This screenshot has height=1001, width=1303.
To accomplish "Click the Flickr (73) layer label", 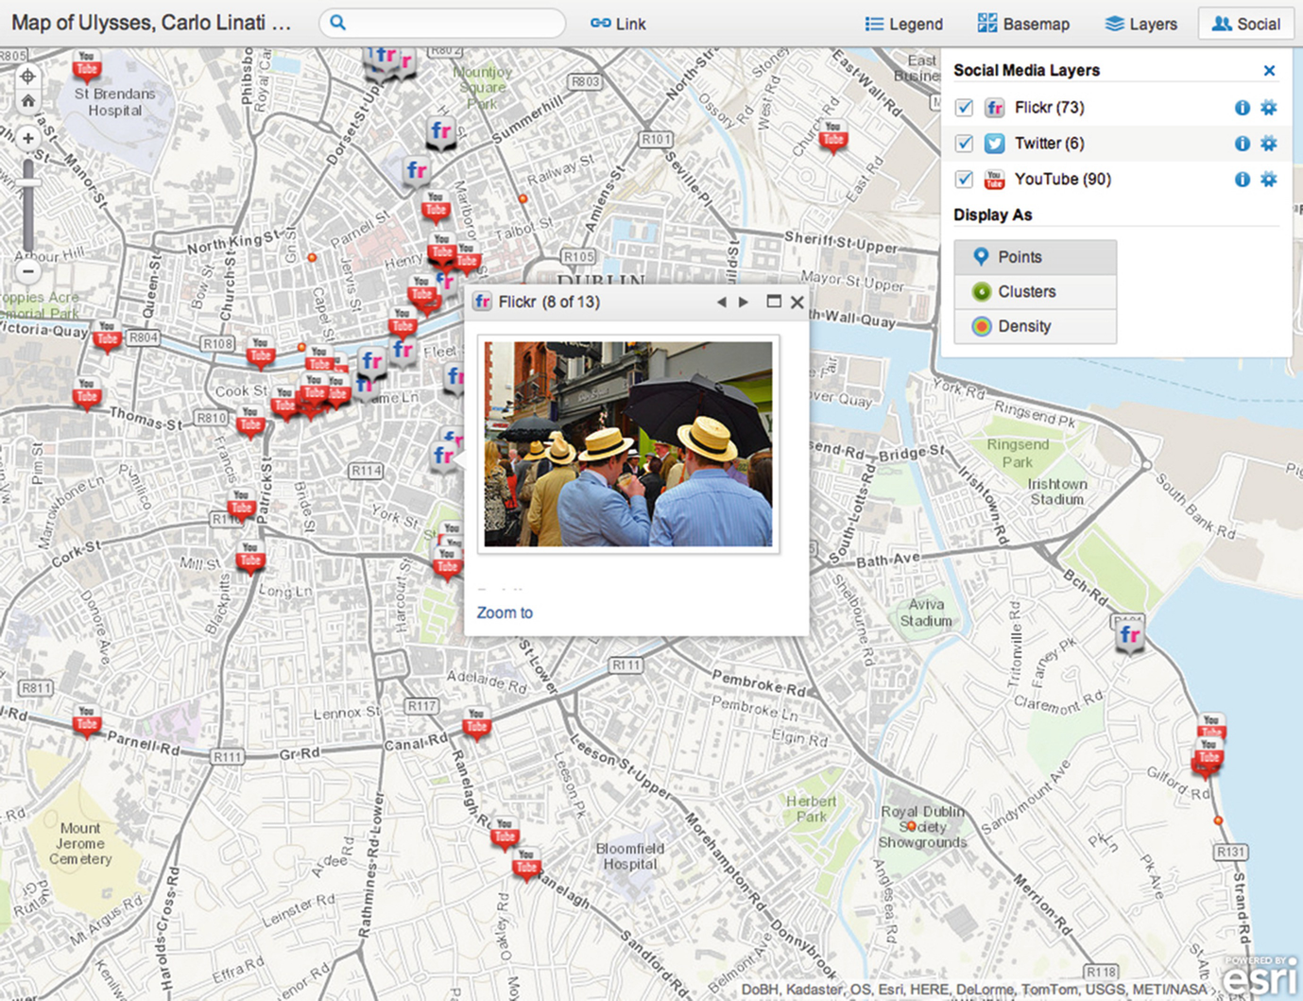I will [1049, 108].
